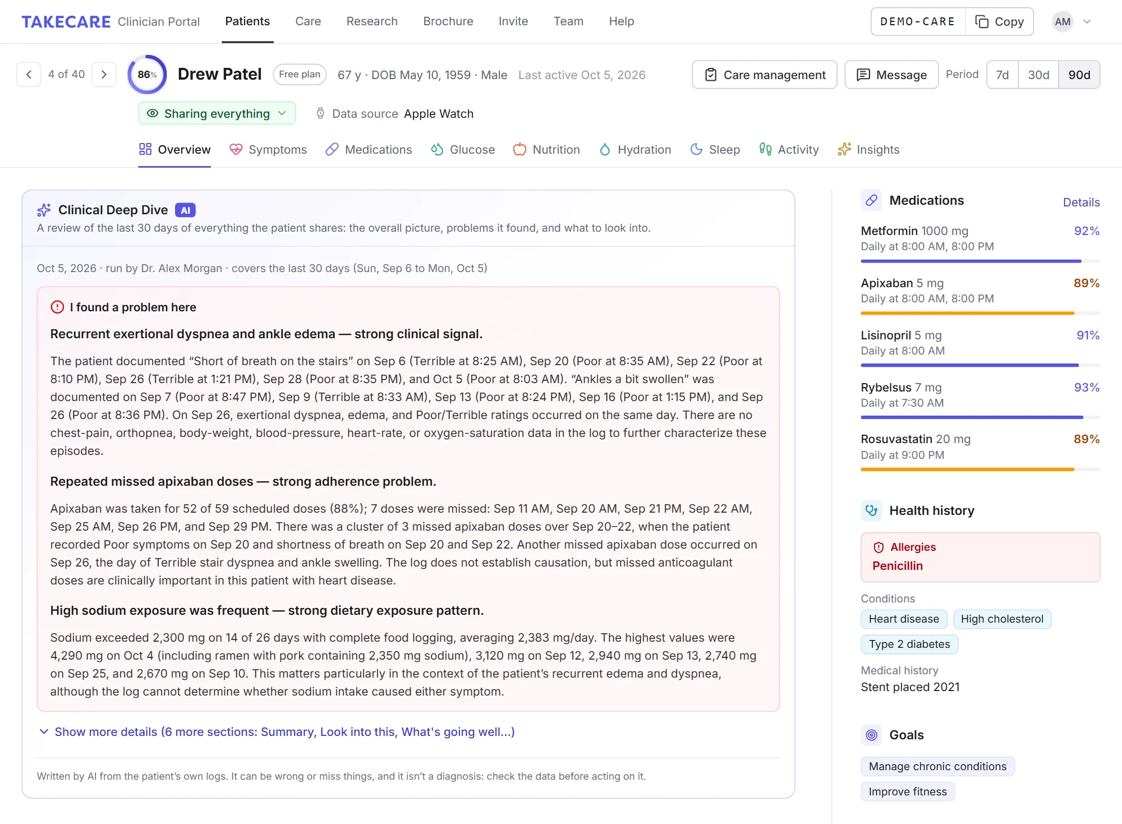Go to next patient arrow
This screenshot has width=1122, height=824.
[104, 75]
